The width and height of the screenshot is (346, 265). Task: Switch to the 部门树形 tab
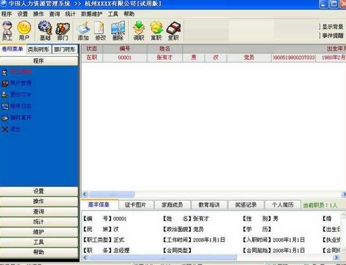coord(65,49)
